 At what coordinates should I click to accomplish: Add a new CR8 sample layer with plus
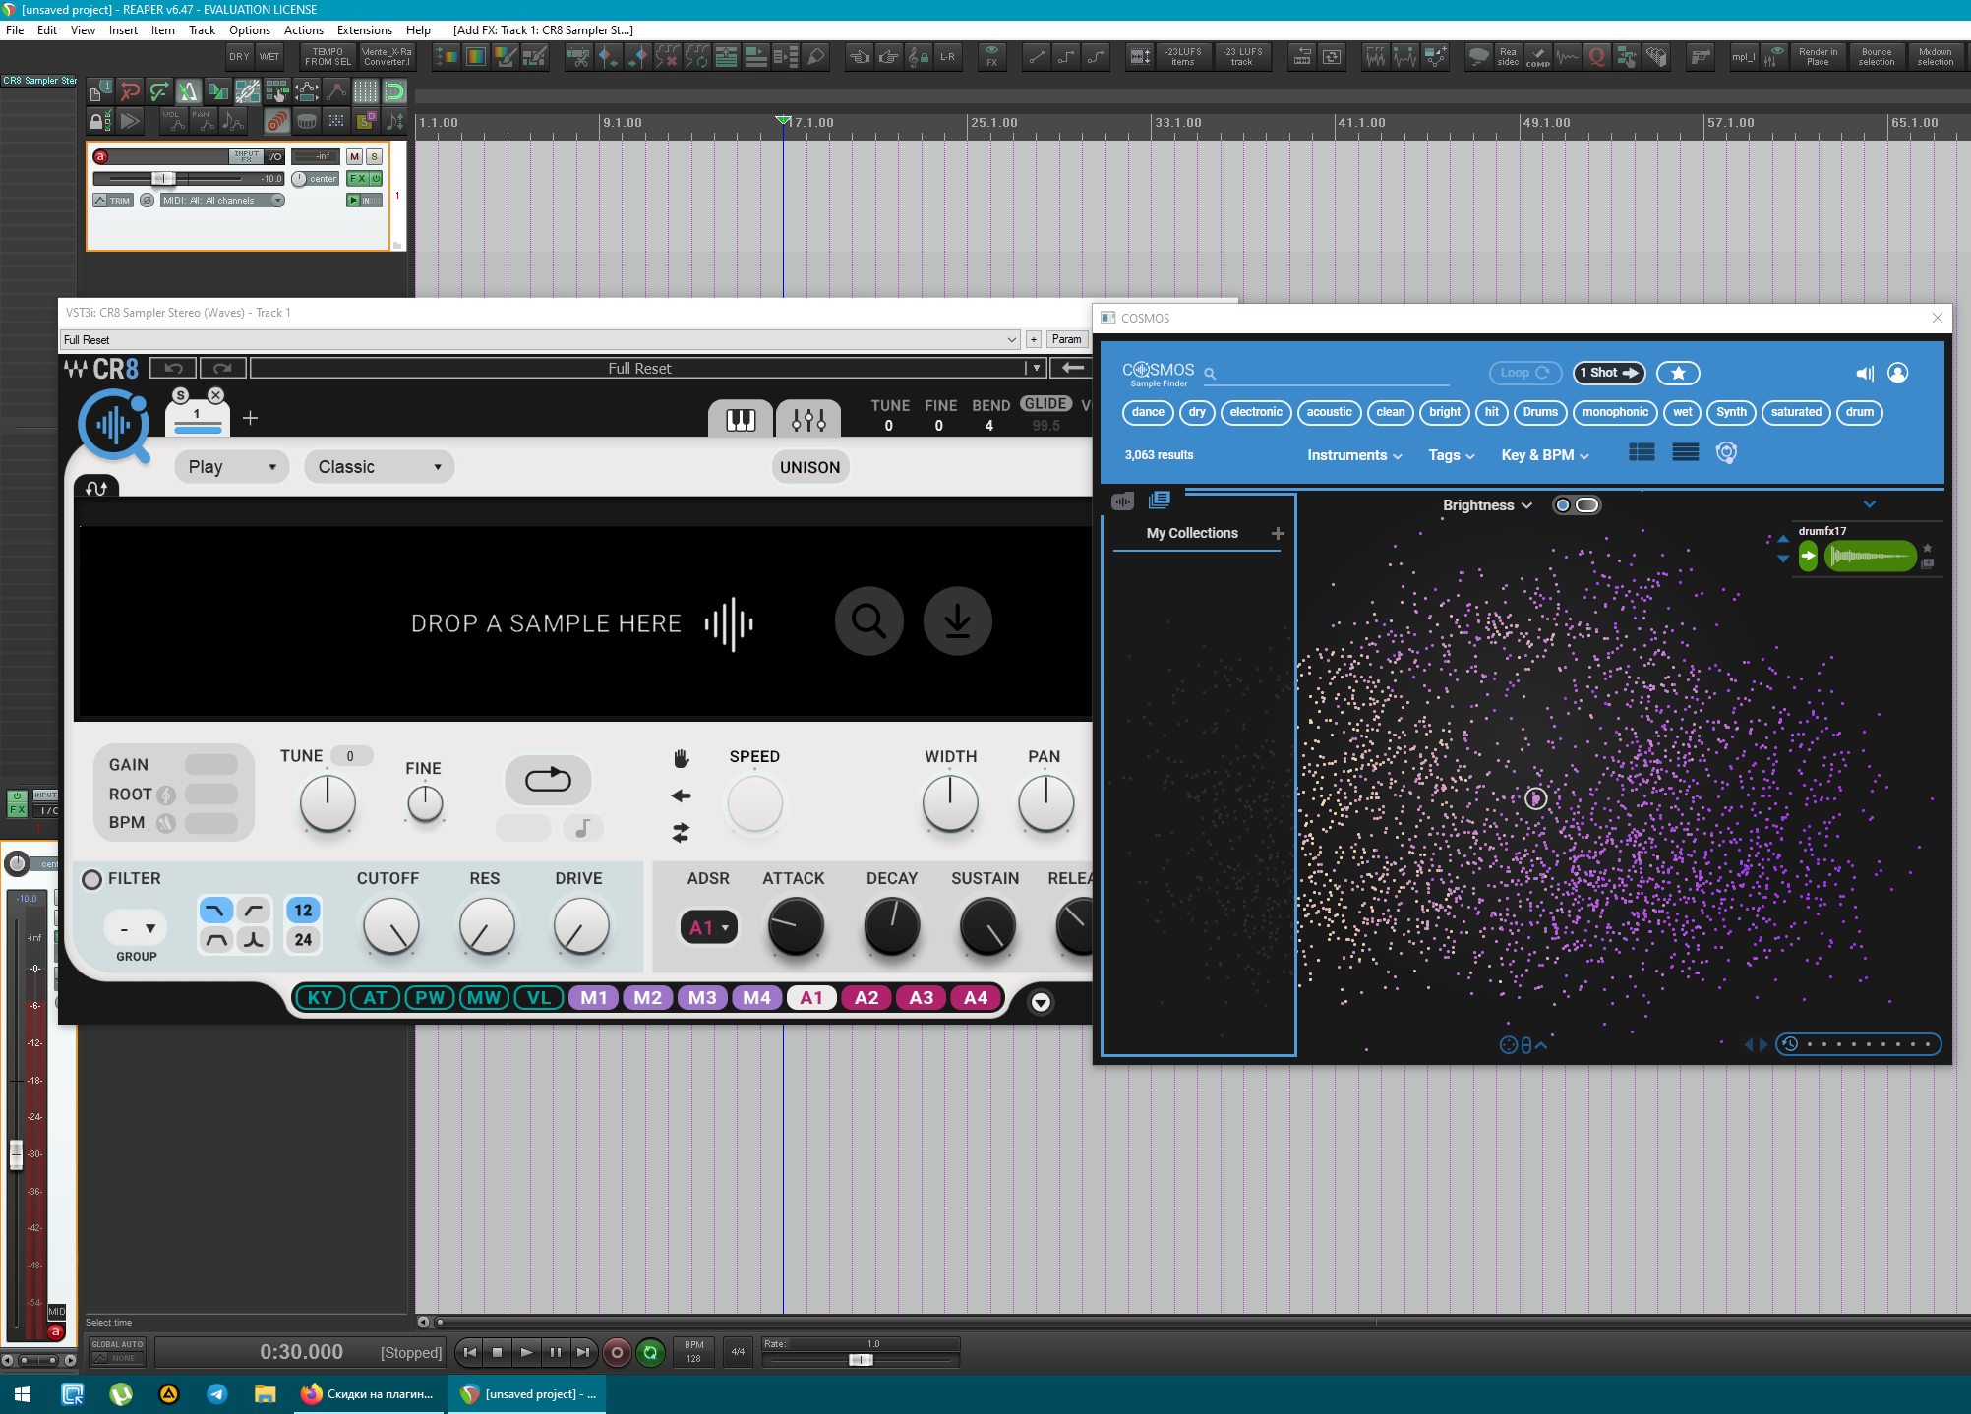point(250,418)
